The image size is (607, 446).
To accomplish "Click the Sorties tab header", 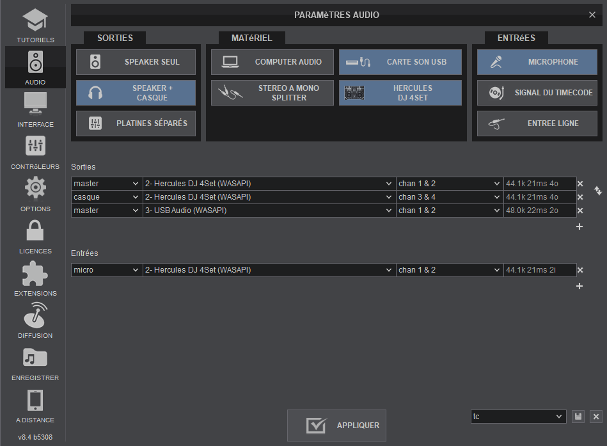I will 115,38.
